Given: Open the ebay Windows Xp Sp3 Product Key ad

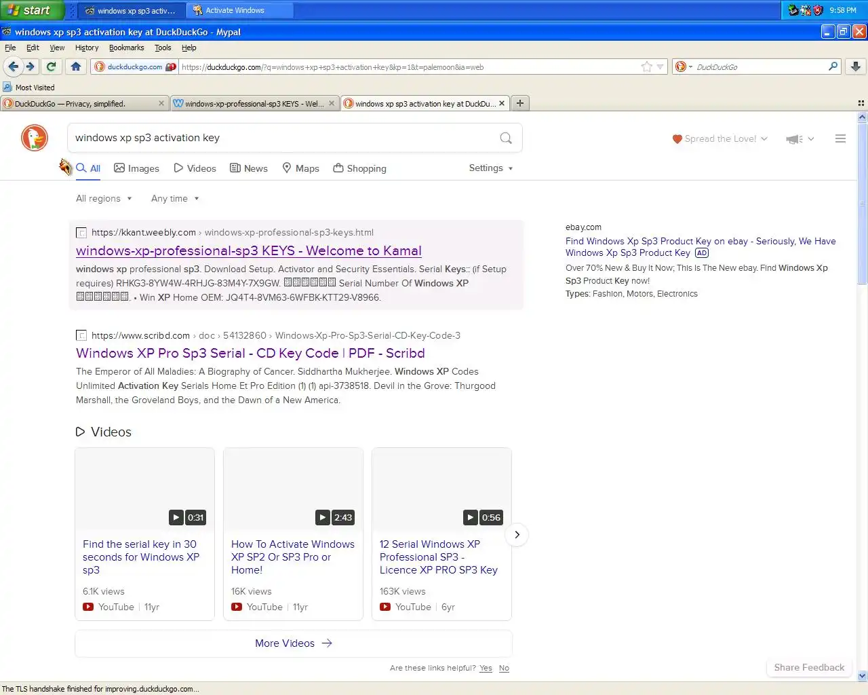Looking at the screenshot, I should pos(701,246).
